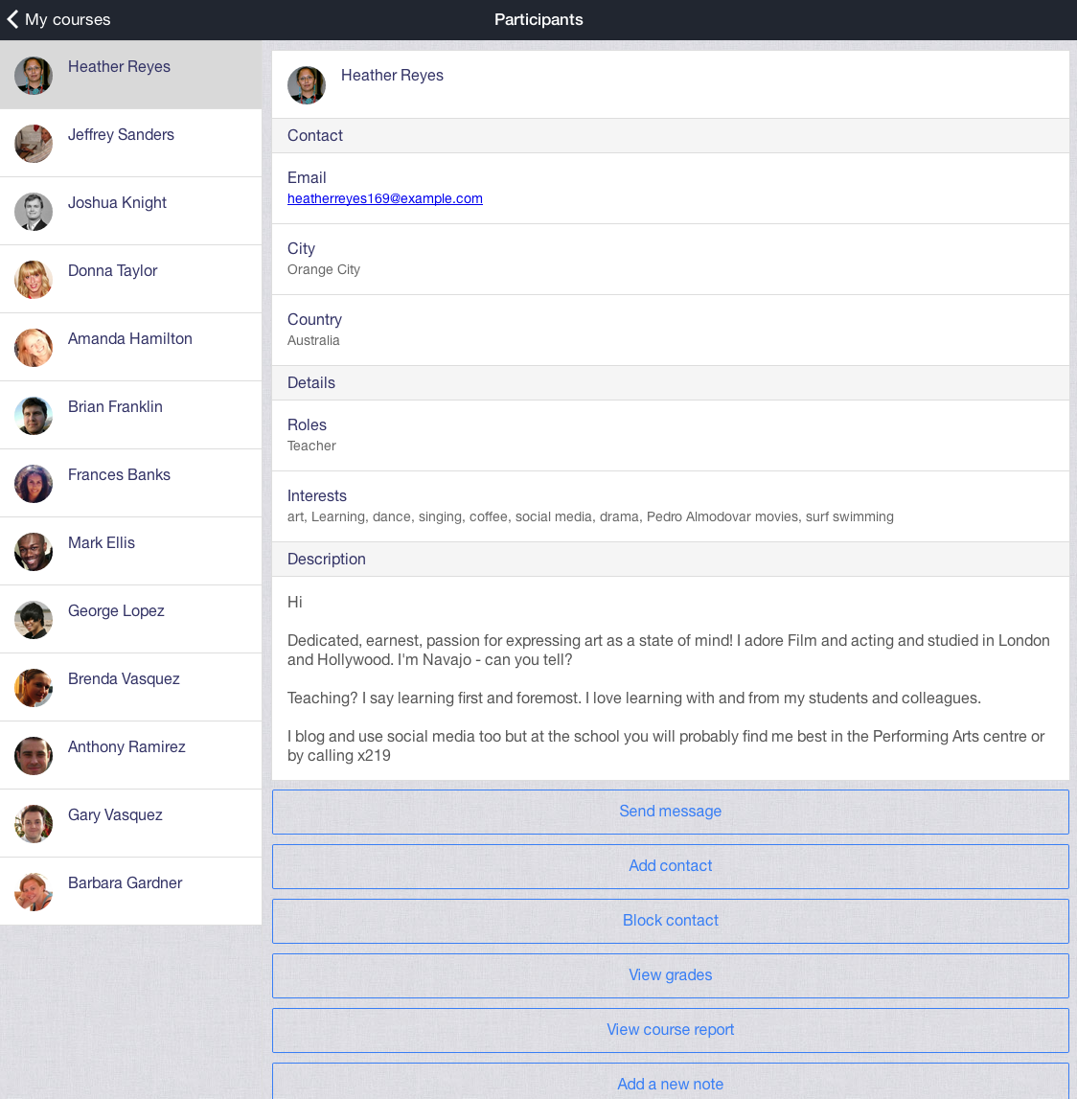This screenshot has width=1077, height=1099.
Task: Open Anthony Ramirez's profile
Action: [x=131, y=755]
